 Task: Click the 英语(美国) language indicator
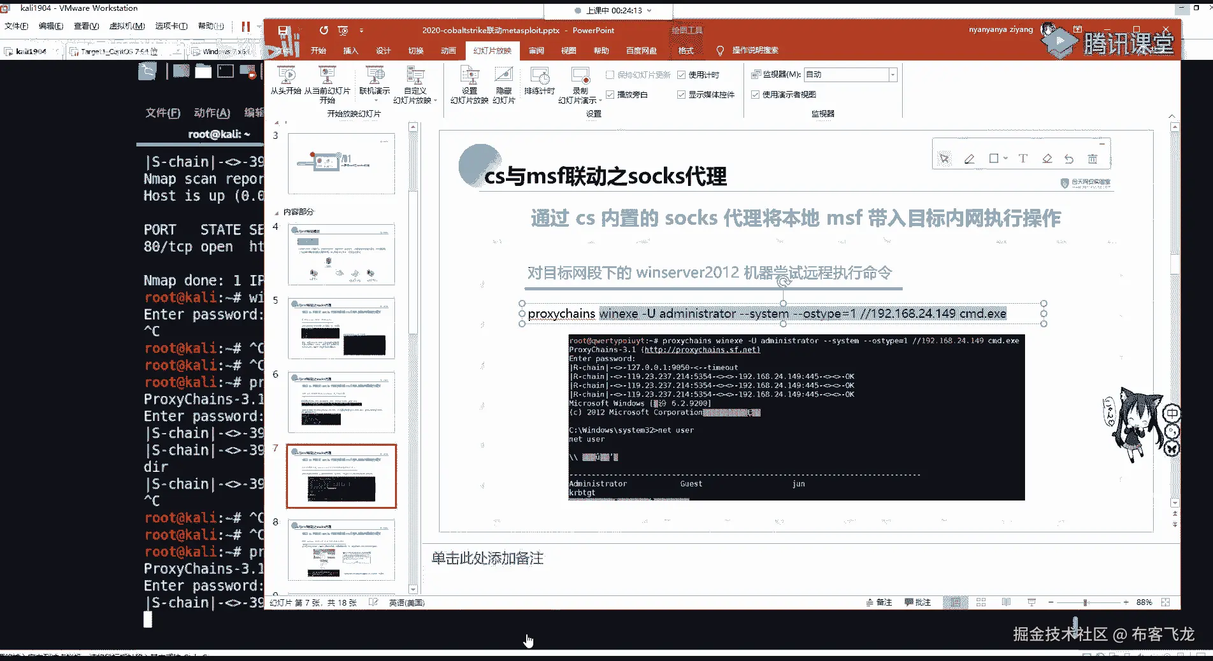click(x=406, y=602)
